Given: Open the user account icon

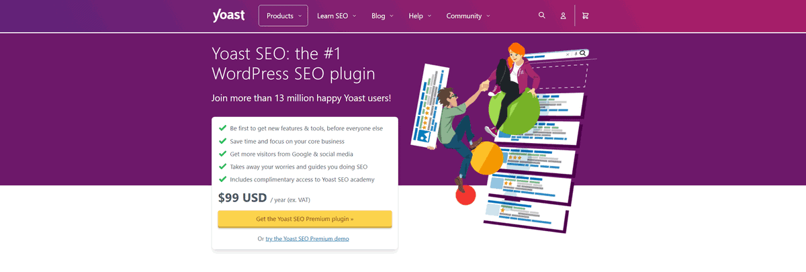Looking at the screenshot, I should coord(563,15).
